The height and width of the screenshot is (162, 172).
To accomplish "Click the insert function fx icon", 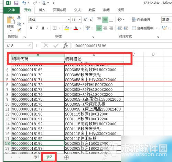I will [66, 46].
